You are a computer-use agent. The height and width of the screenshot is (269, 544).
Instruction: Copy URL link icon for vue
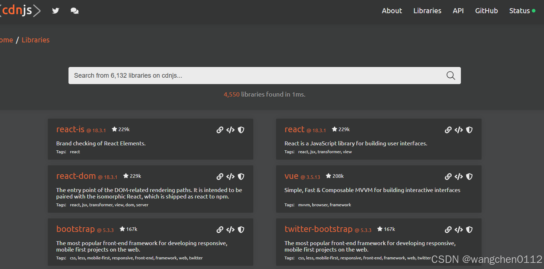pos(448,176)
